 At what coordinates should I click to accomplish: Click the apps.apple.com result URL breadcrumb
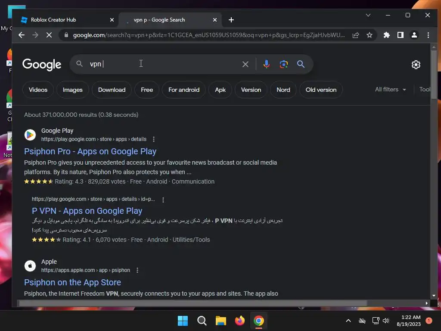coord(86,270)
